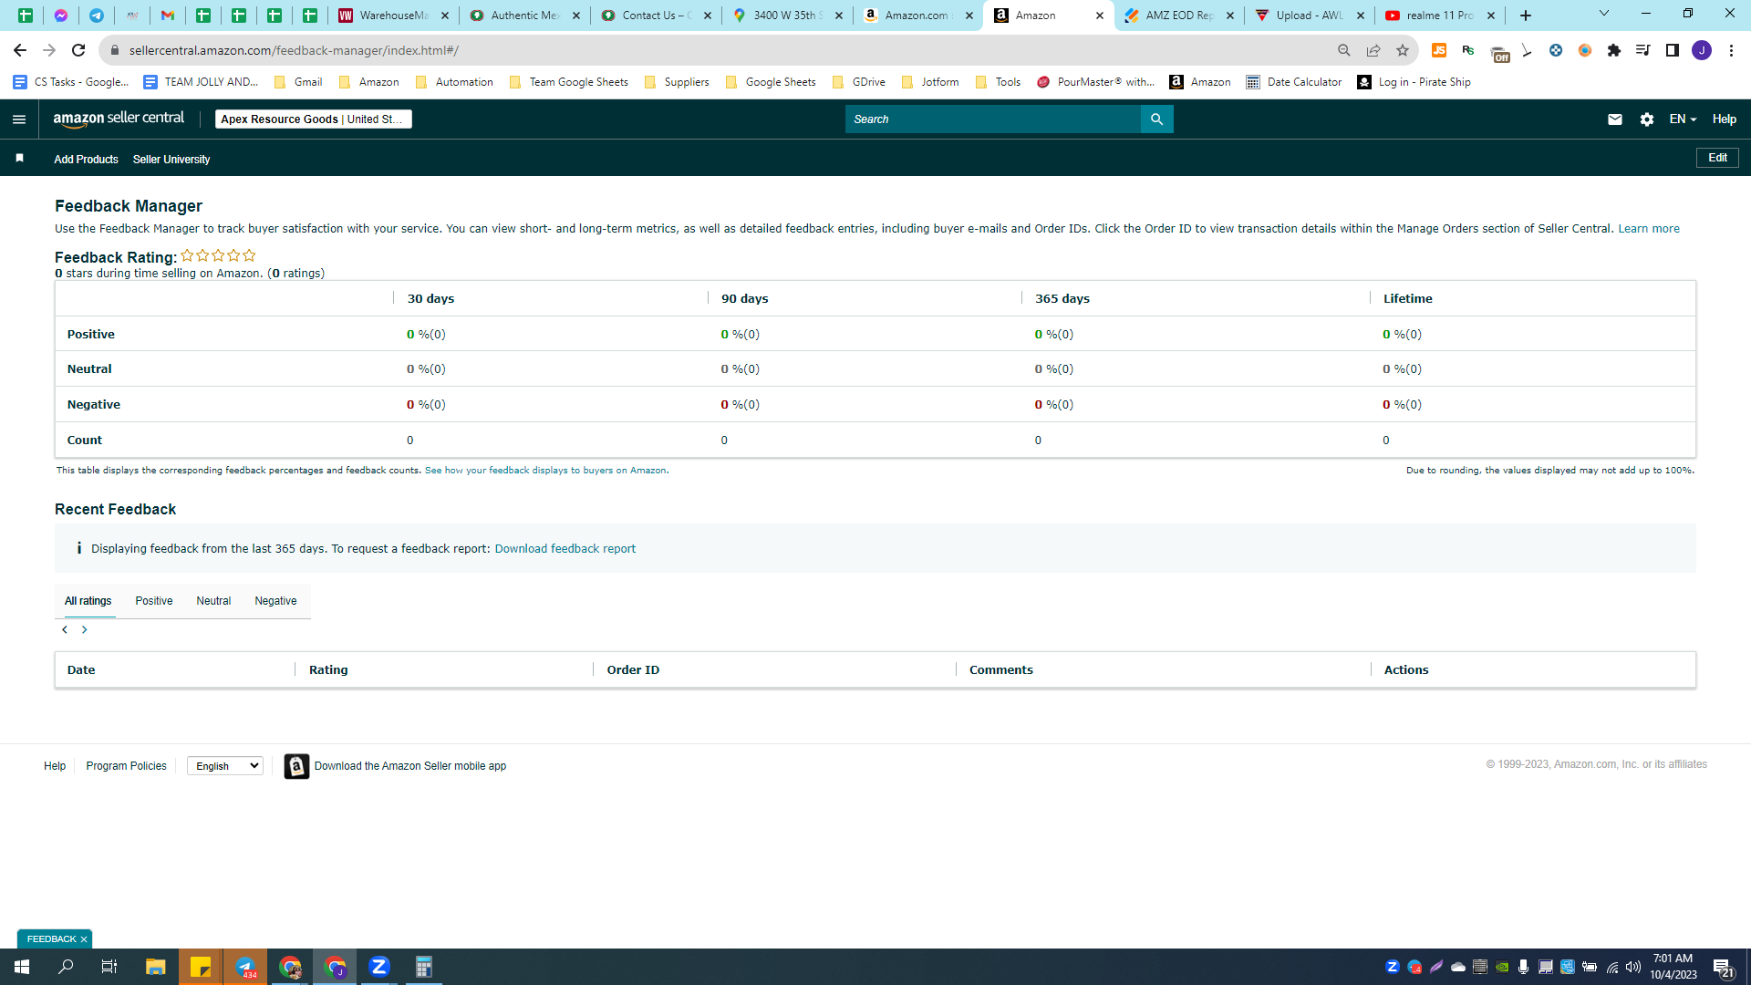
Task: Open the EN language dropdown
Action: point(1683,119)
